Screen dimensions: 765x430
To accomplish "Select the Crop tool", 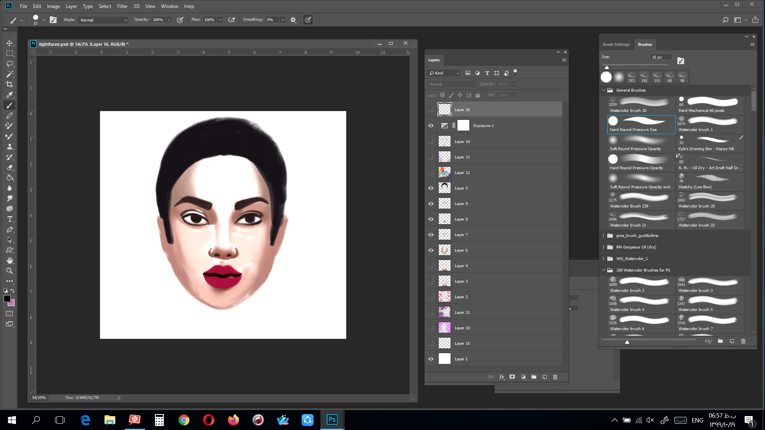I will [x=10, y=84].
